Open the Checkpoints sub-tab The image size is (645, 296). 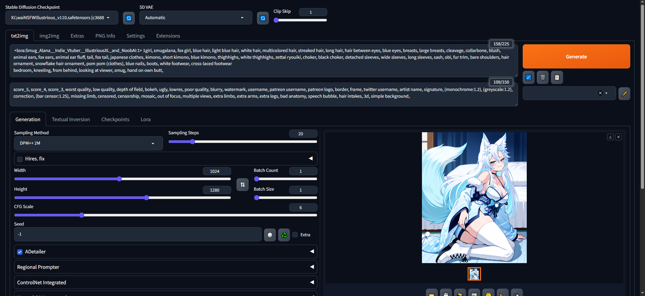[115, 119]
